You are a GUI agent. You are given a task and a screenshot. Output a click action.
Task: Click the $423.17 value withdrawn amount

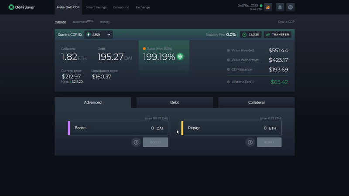coord(278,60)
